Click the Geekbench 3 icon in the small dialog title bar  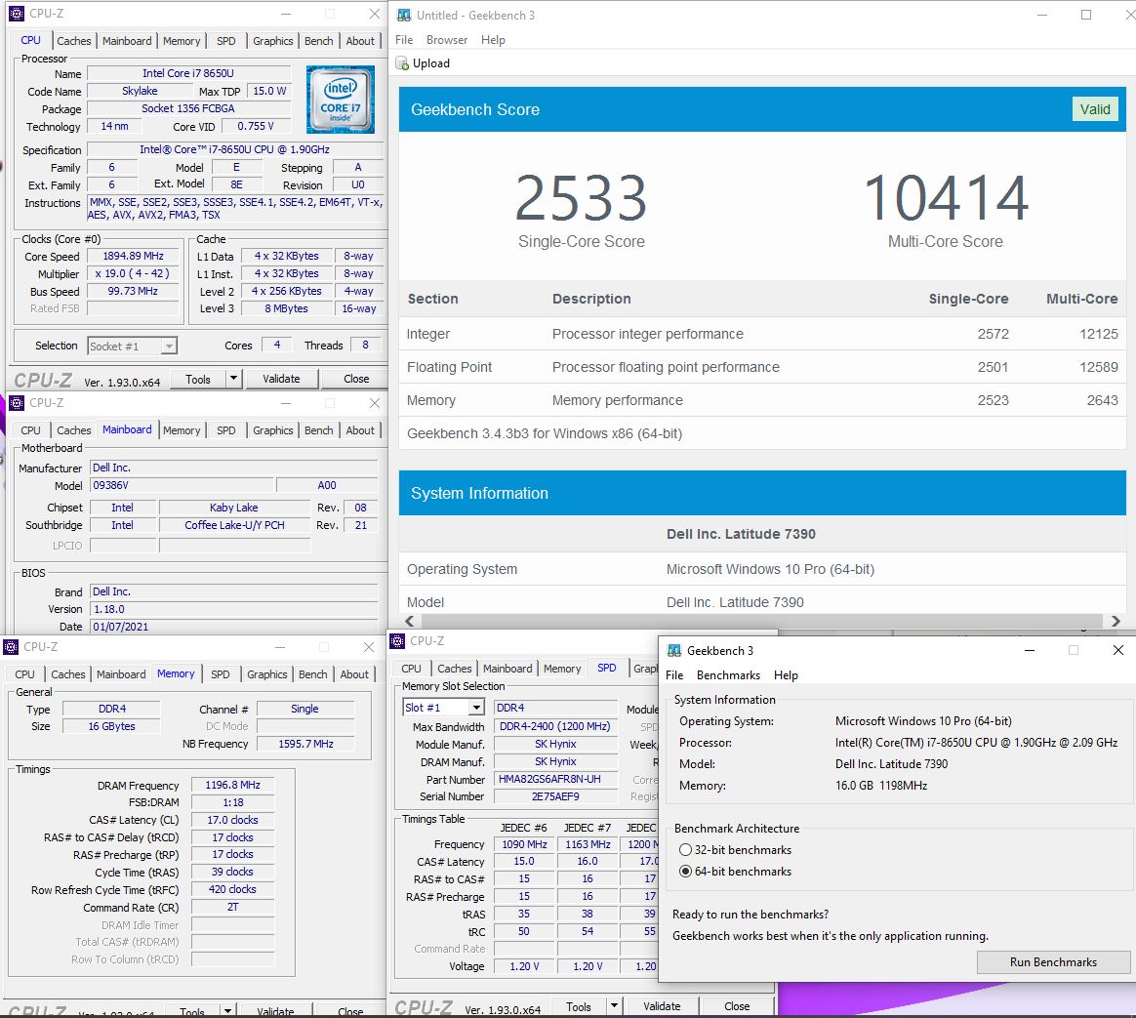click(x=673, y=650)
